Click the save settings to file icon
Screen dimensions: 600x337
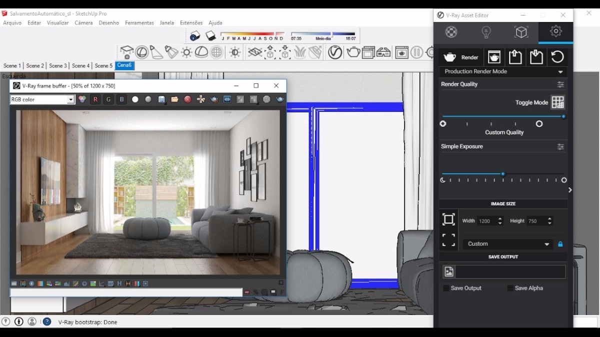[x=536, y=57]
